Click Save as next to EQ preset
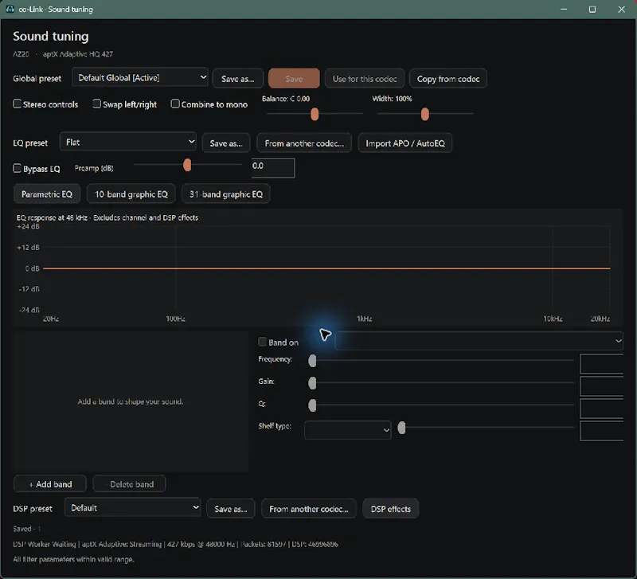 [x=226, y=143]
